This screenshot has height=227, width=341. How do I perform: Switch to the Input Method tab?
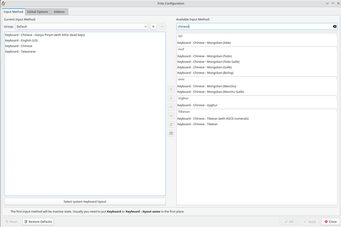click(13, 12)
